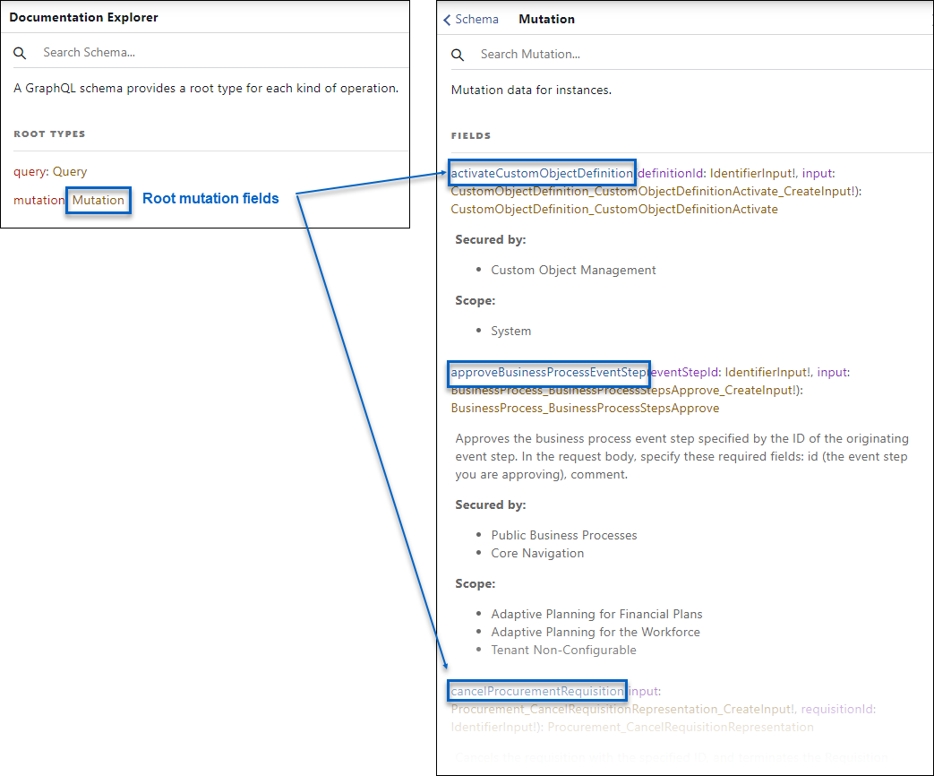Click the requisitionId argument
Viewport: 934px width, 776px height.
(x=837, y=710)
